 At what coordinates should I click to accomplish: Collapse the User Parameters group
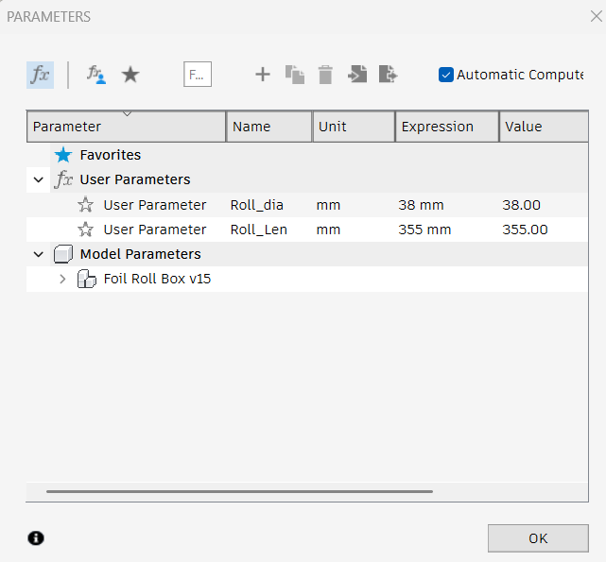[x=38, y=179]
